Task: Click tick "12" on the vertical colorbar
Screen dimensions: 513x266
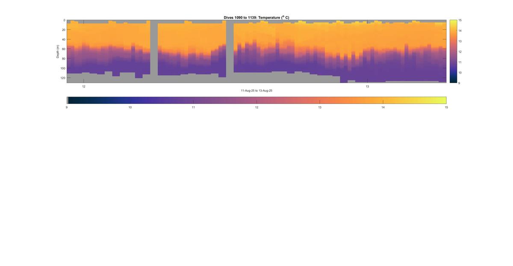Action: (460, 51)
